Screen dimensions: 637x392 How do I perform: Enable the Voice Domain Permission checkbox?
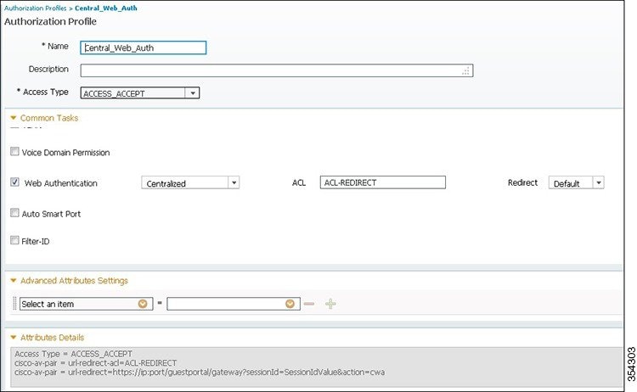point(14,152)
